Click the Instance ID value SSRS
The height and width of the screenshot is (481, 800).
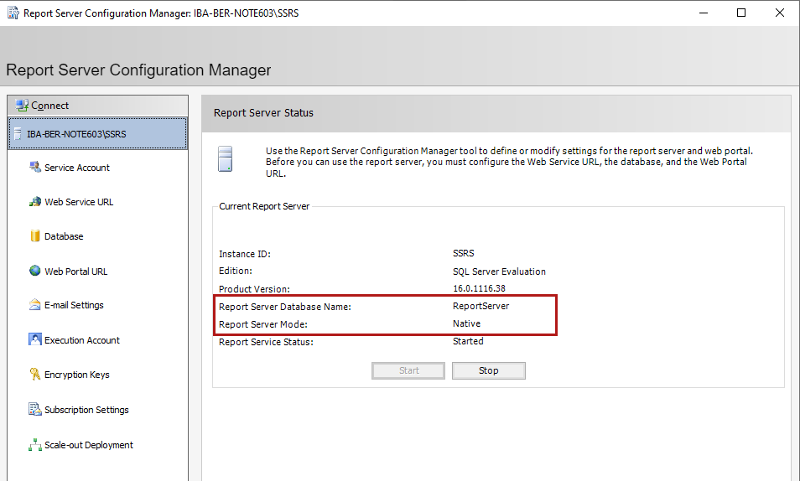click(x=463, y=253)
